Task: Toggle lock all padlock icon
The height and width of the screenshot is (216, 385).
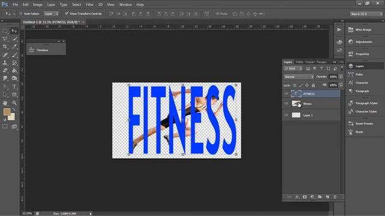Action: (x=313, y=85)
